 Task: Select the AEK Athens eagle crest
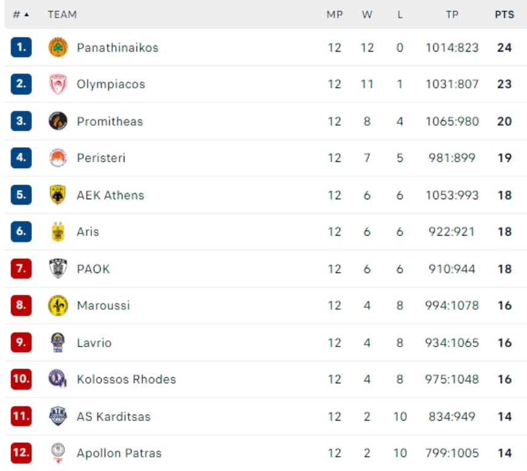[x=58, y=195]
